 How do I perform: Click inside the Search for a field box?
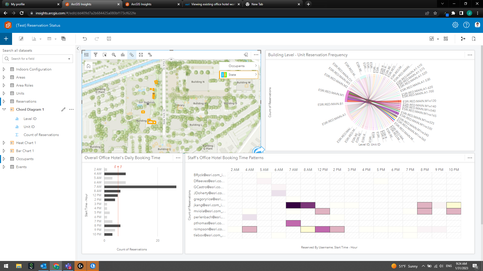pyautogui.click(x=38, y=58)
